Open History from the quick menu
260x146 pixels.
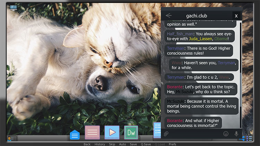(x=100, y=144)
